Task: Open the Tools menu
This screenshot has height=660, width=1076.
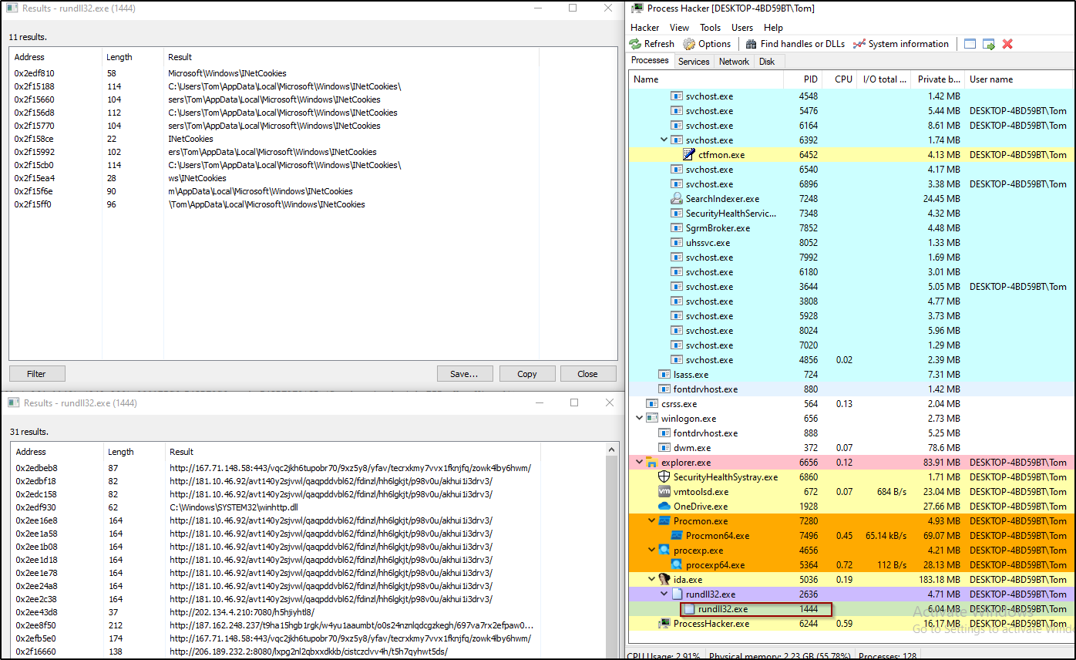Action: point(711,27)
